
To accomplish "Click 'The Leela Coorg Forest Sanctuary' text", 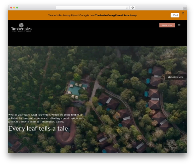I will tap(116, 15).
